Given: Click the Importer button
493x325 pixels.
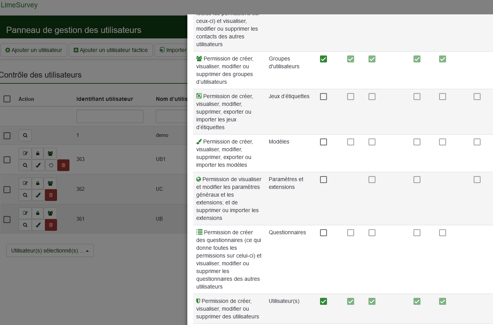Looking at the screenshot, I should [171, 50].
